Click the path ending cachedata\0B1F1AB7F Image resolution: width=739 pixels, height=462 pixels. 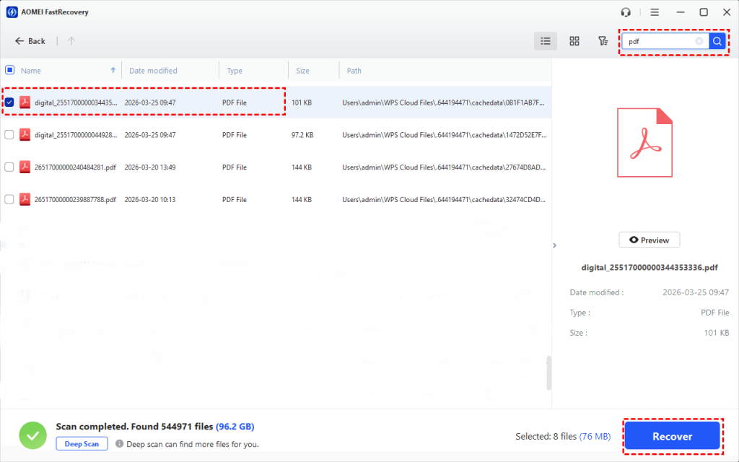[x=443, y=103]
